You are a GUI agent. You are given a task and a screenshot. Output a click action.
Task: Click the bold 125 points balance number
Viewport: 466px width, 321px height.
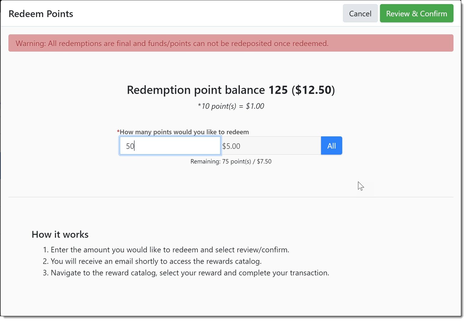point(278,90)
